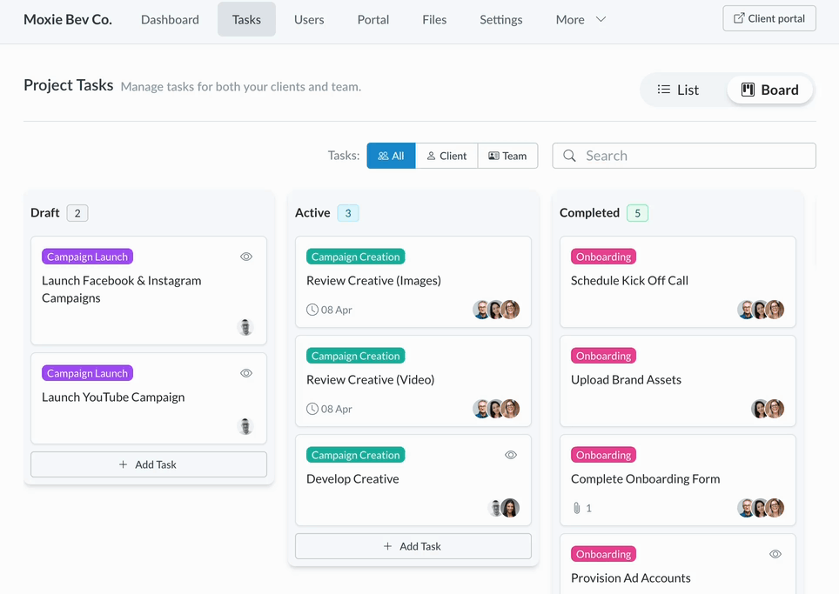Click the clock icon on Review Creative (Video)

pos(312,409)
